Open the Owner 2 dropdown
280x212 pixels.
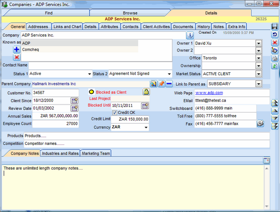pyautogui.click(x=259, y=50)
